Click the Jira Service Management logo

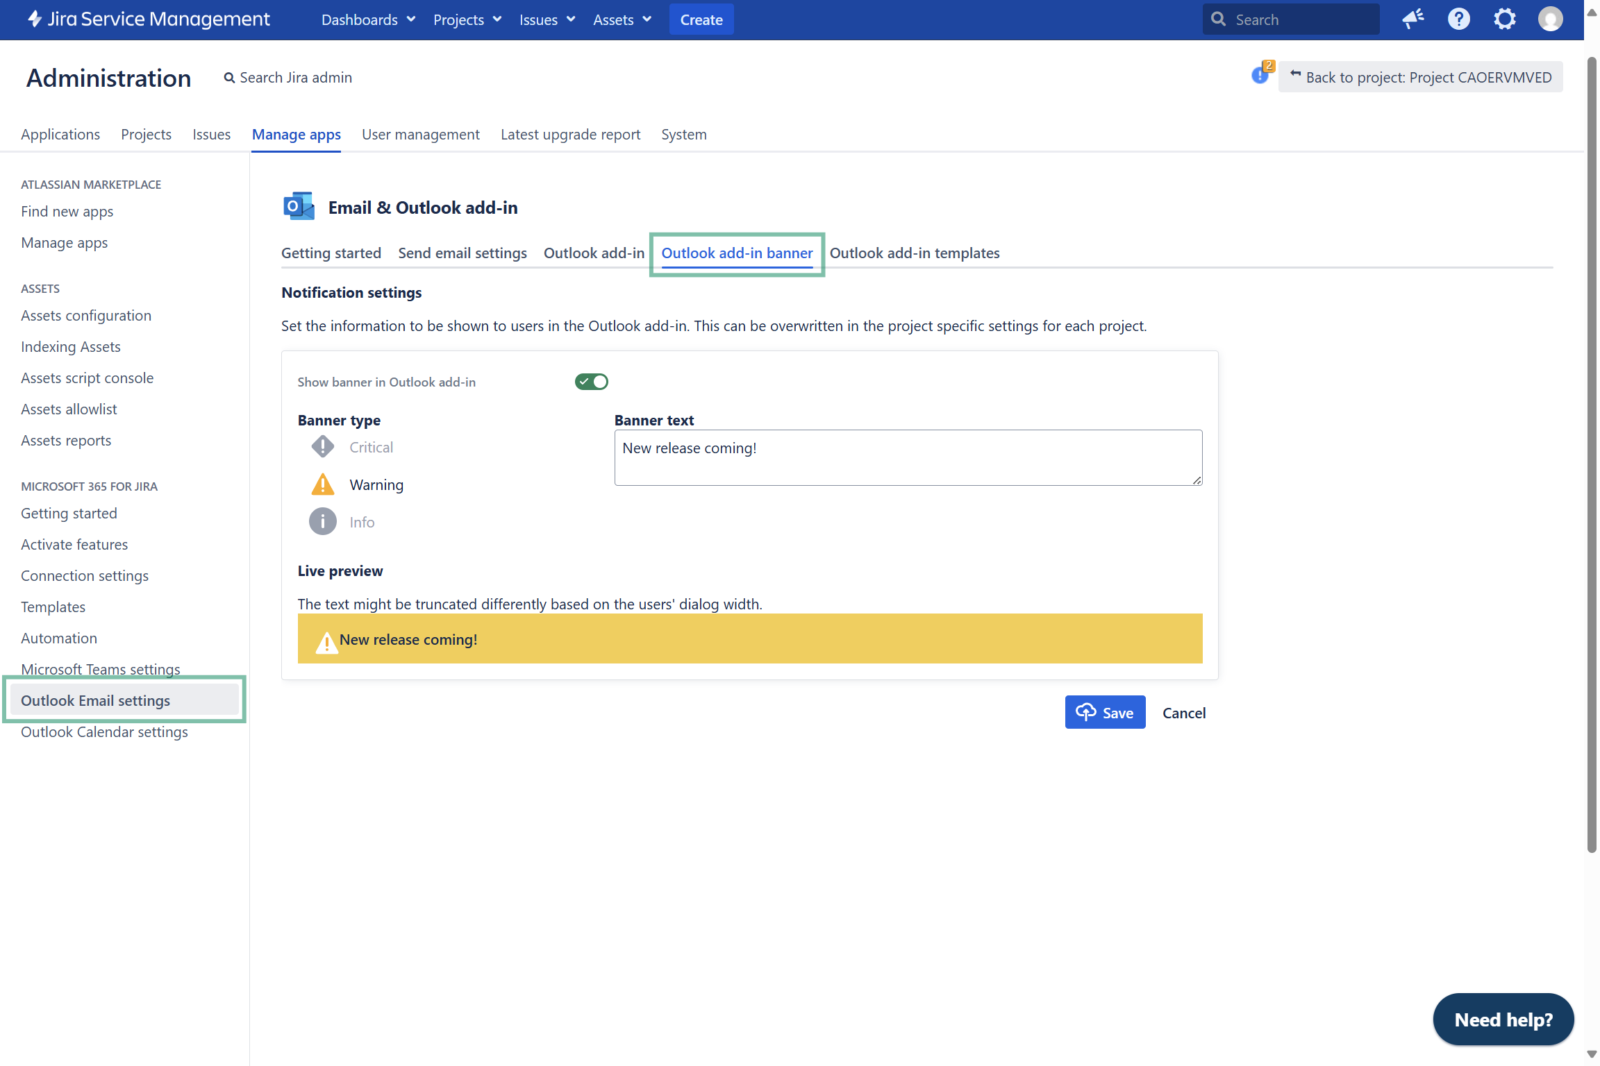tap(149, 19)
